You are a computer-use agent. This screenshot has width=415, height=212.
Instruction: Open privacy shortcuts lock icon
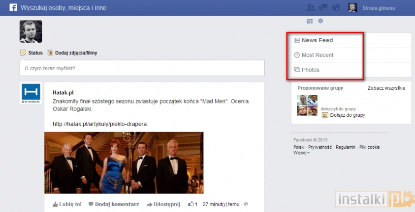[x=309, y=21]
